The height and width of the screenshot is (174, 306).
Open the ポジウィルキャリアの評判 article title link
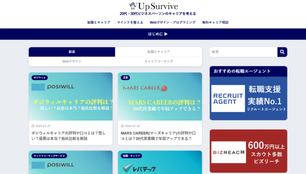70,136
